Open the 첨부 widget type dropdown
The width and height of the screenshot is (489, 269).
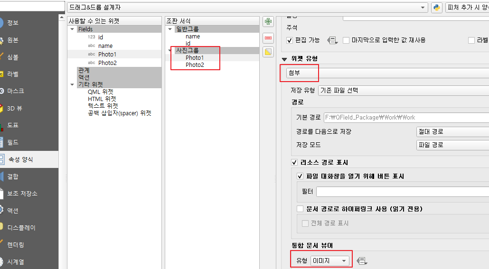click(388, 73)
